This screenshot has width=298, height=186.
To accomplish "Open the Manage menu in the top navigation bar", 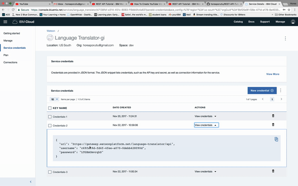I will [280, 21].
